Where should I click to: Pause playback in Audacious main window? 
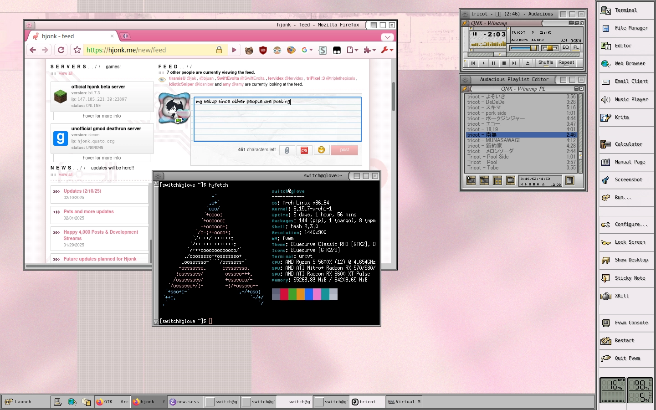[493, 63]
